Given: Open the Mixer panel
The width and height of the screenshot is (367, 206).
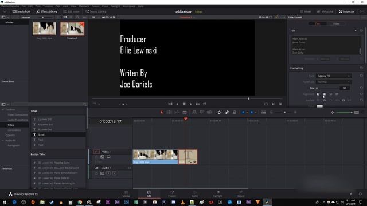Looking at the screenshot, I should coord(306,11).
